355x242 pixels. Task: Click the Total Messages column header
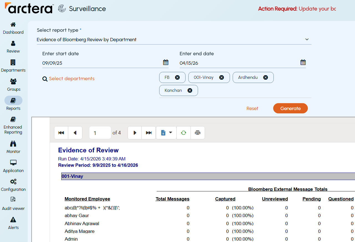173,199
